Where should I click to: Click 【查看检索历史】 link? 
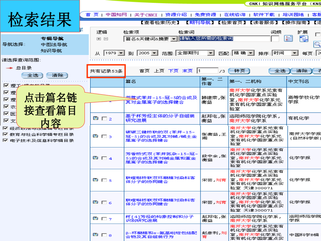(160, 22)
